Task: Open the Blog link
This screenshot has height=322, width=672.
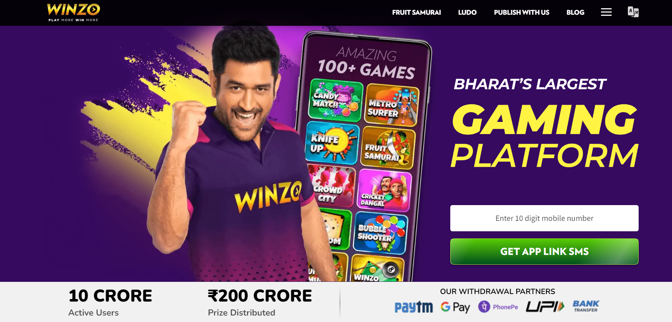Action: 575,13
